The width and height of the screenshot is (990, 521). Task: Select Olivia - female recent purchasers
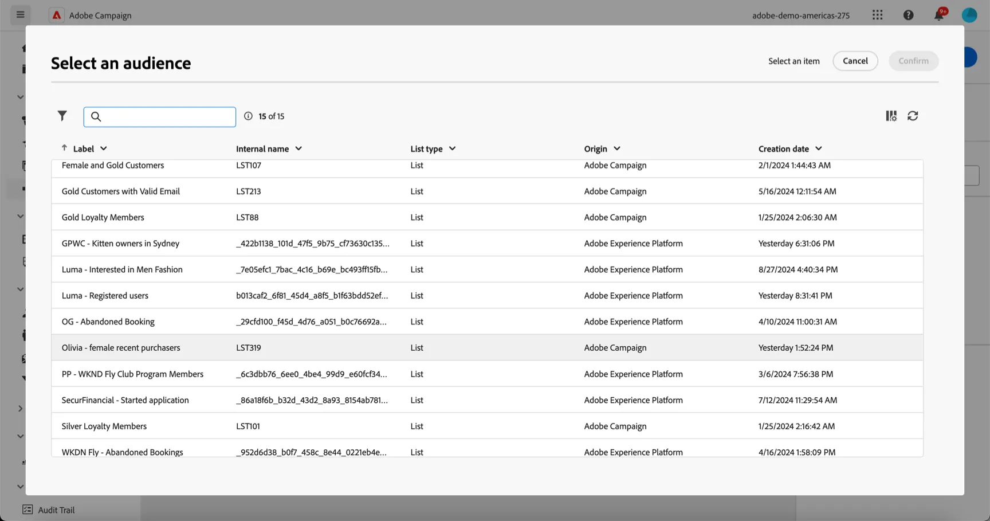487,347
